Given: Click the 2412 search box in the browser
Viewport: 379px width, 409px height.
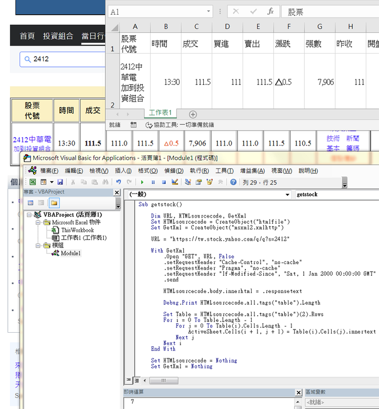Looking at the screenshot, I should coord(63,59).
